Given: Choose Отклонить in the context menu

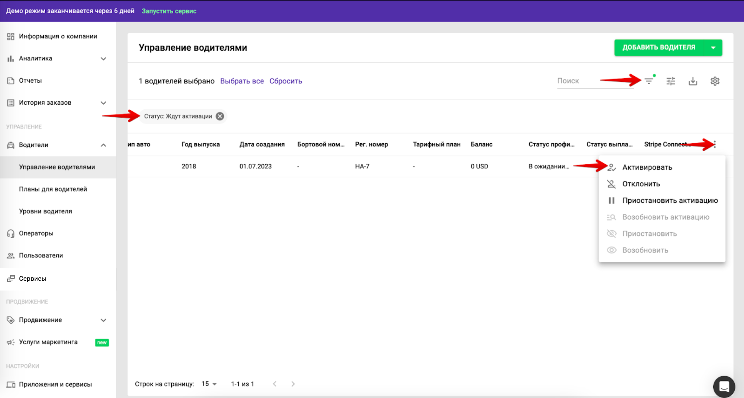Looking at the screenshot, I should pyautogui.click(x=641, y=184).
